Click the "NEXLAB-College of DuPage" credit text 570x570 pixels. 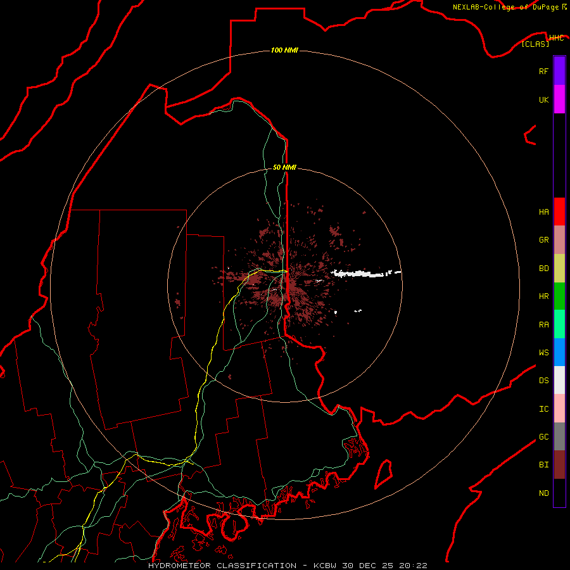[505, 7]
